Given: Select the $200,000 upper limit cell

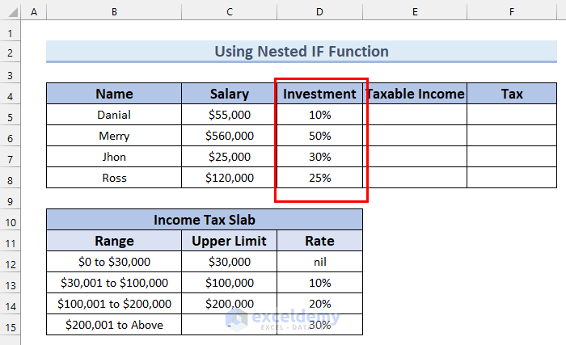Looking at the screenshot, I should click(x=229, y=304).
